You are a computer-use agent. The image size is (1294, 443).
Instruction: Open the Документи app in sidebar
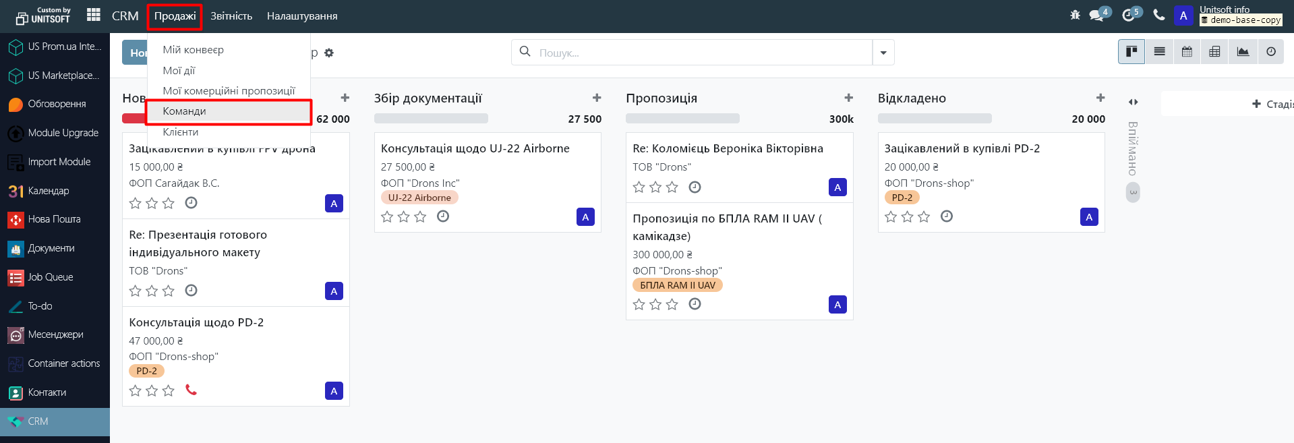coord(55,248)
